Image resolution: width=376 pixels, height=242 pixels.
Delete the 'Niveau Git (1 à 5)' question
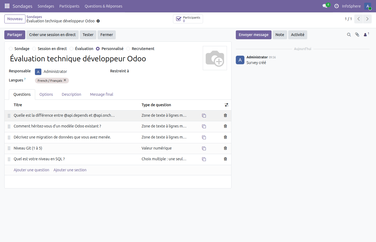pyautogui.click(x=225, y=148)
